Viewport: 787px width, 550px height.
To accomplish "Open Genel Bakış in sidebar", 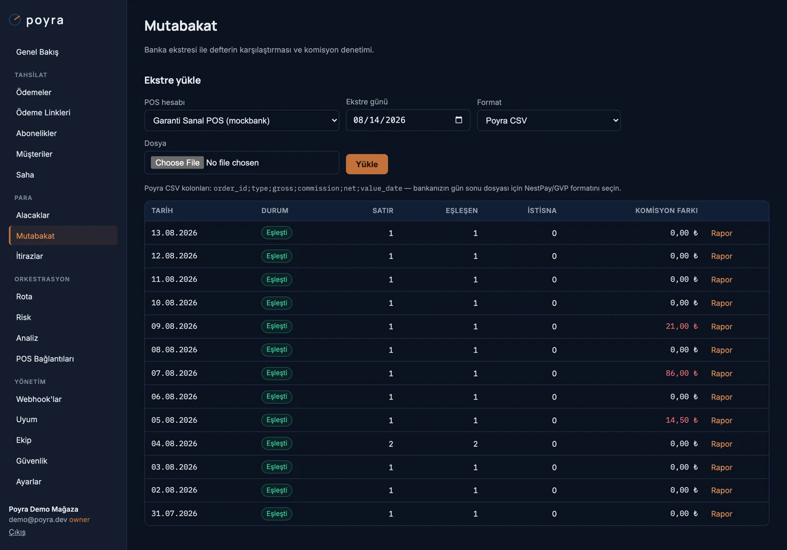I will point(37,52).
